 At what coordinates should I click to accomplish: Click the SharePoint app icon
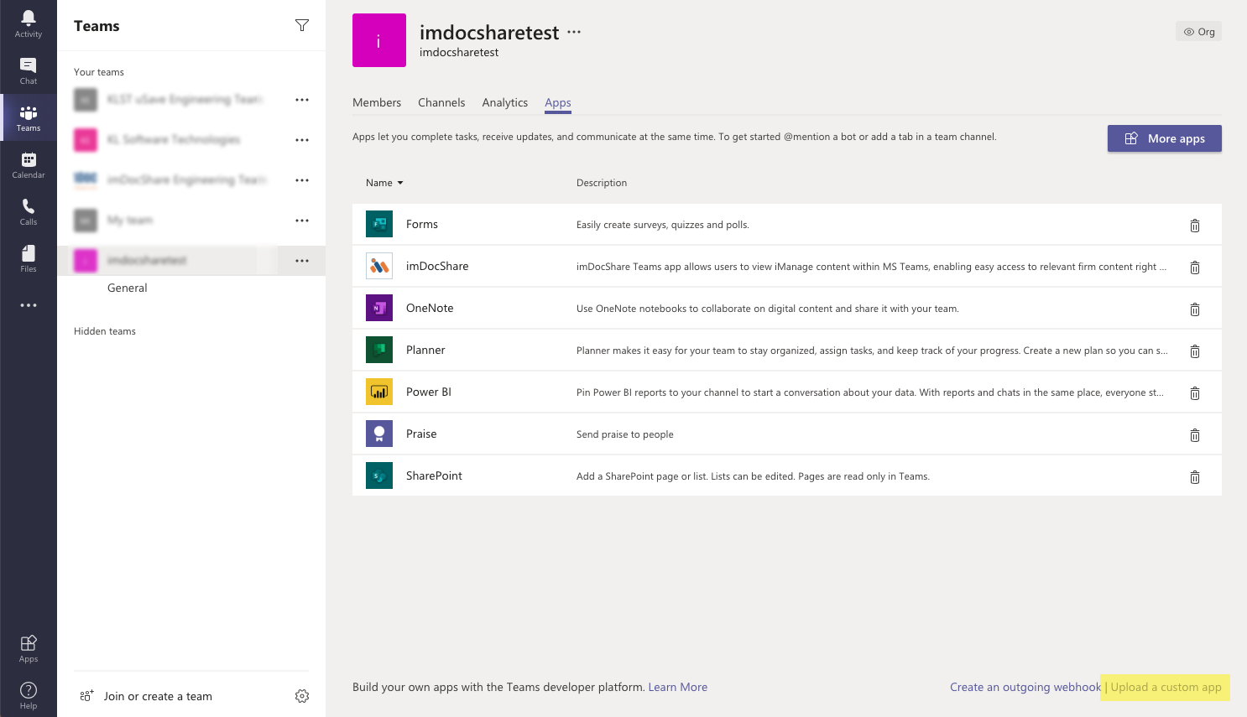point(379,475)
